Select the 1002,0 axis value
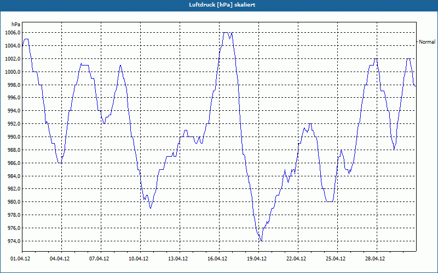 point(13,59)
